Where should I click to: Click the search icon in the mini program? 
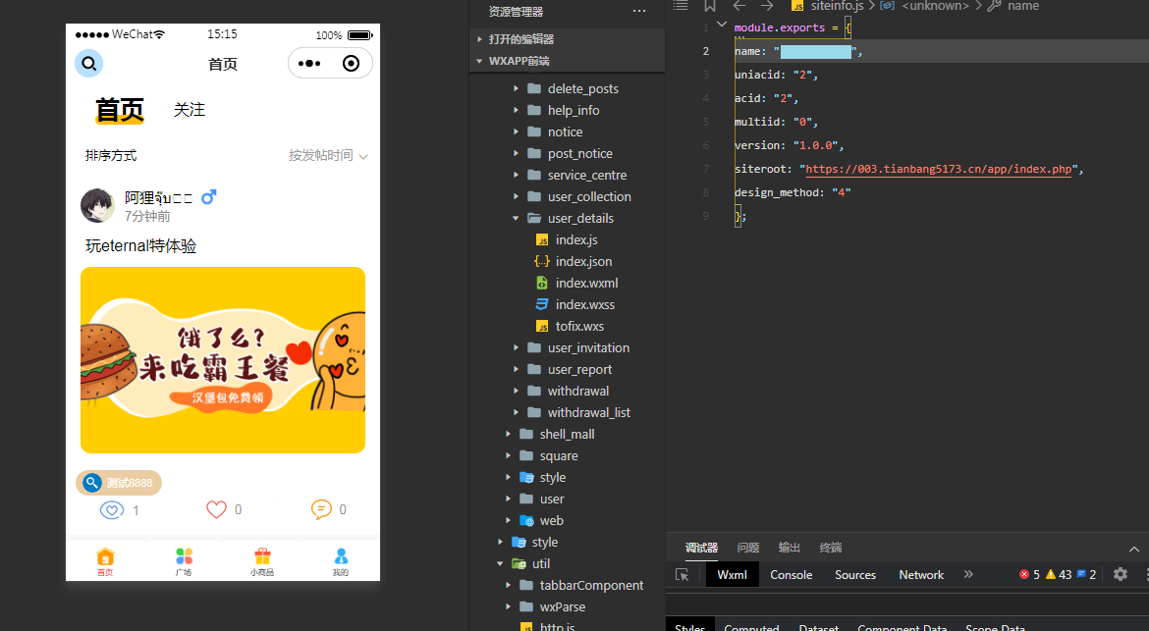click(88, 64)
